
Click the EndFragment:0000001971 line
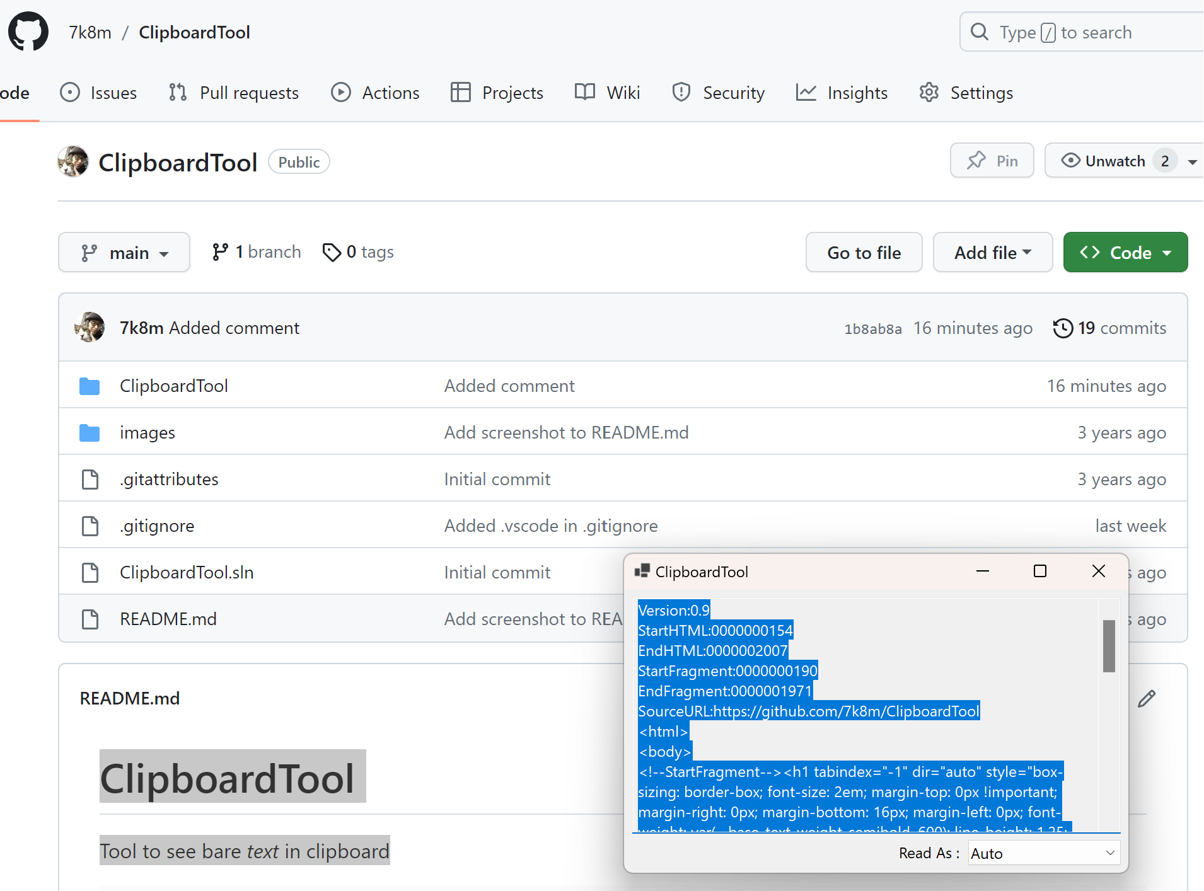[725, 691]
